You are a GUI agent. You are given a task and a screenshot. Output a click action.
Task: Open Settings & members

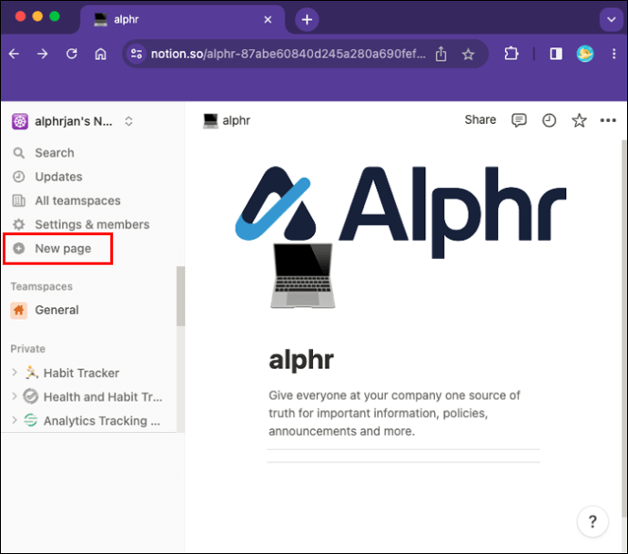[x=90, y=224]
